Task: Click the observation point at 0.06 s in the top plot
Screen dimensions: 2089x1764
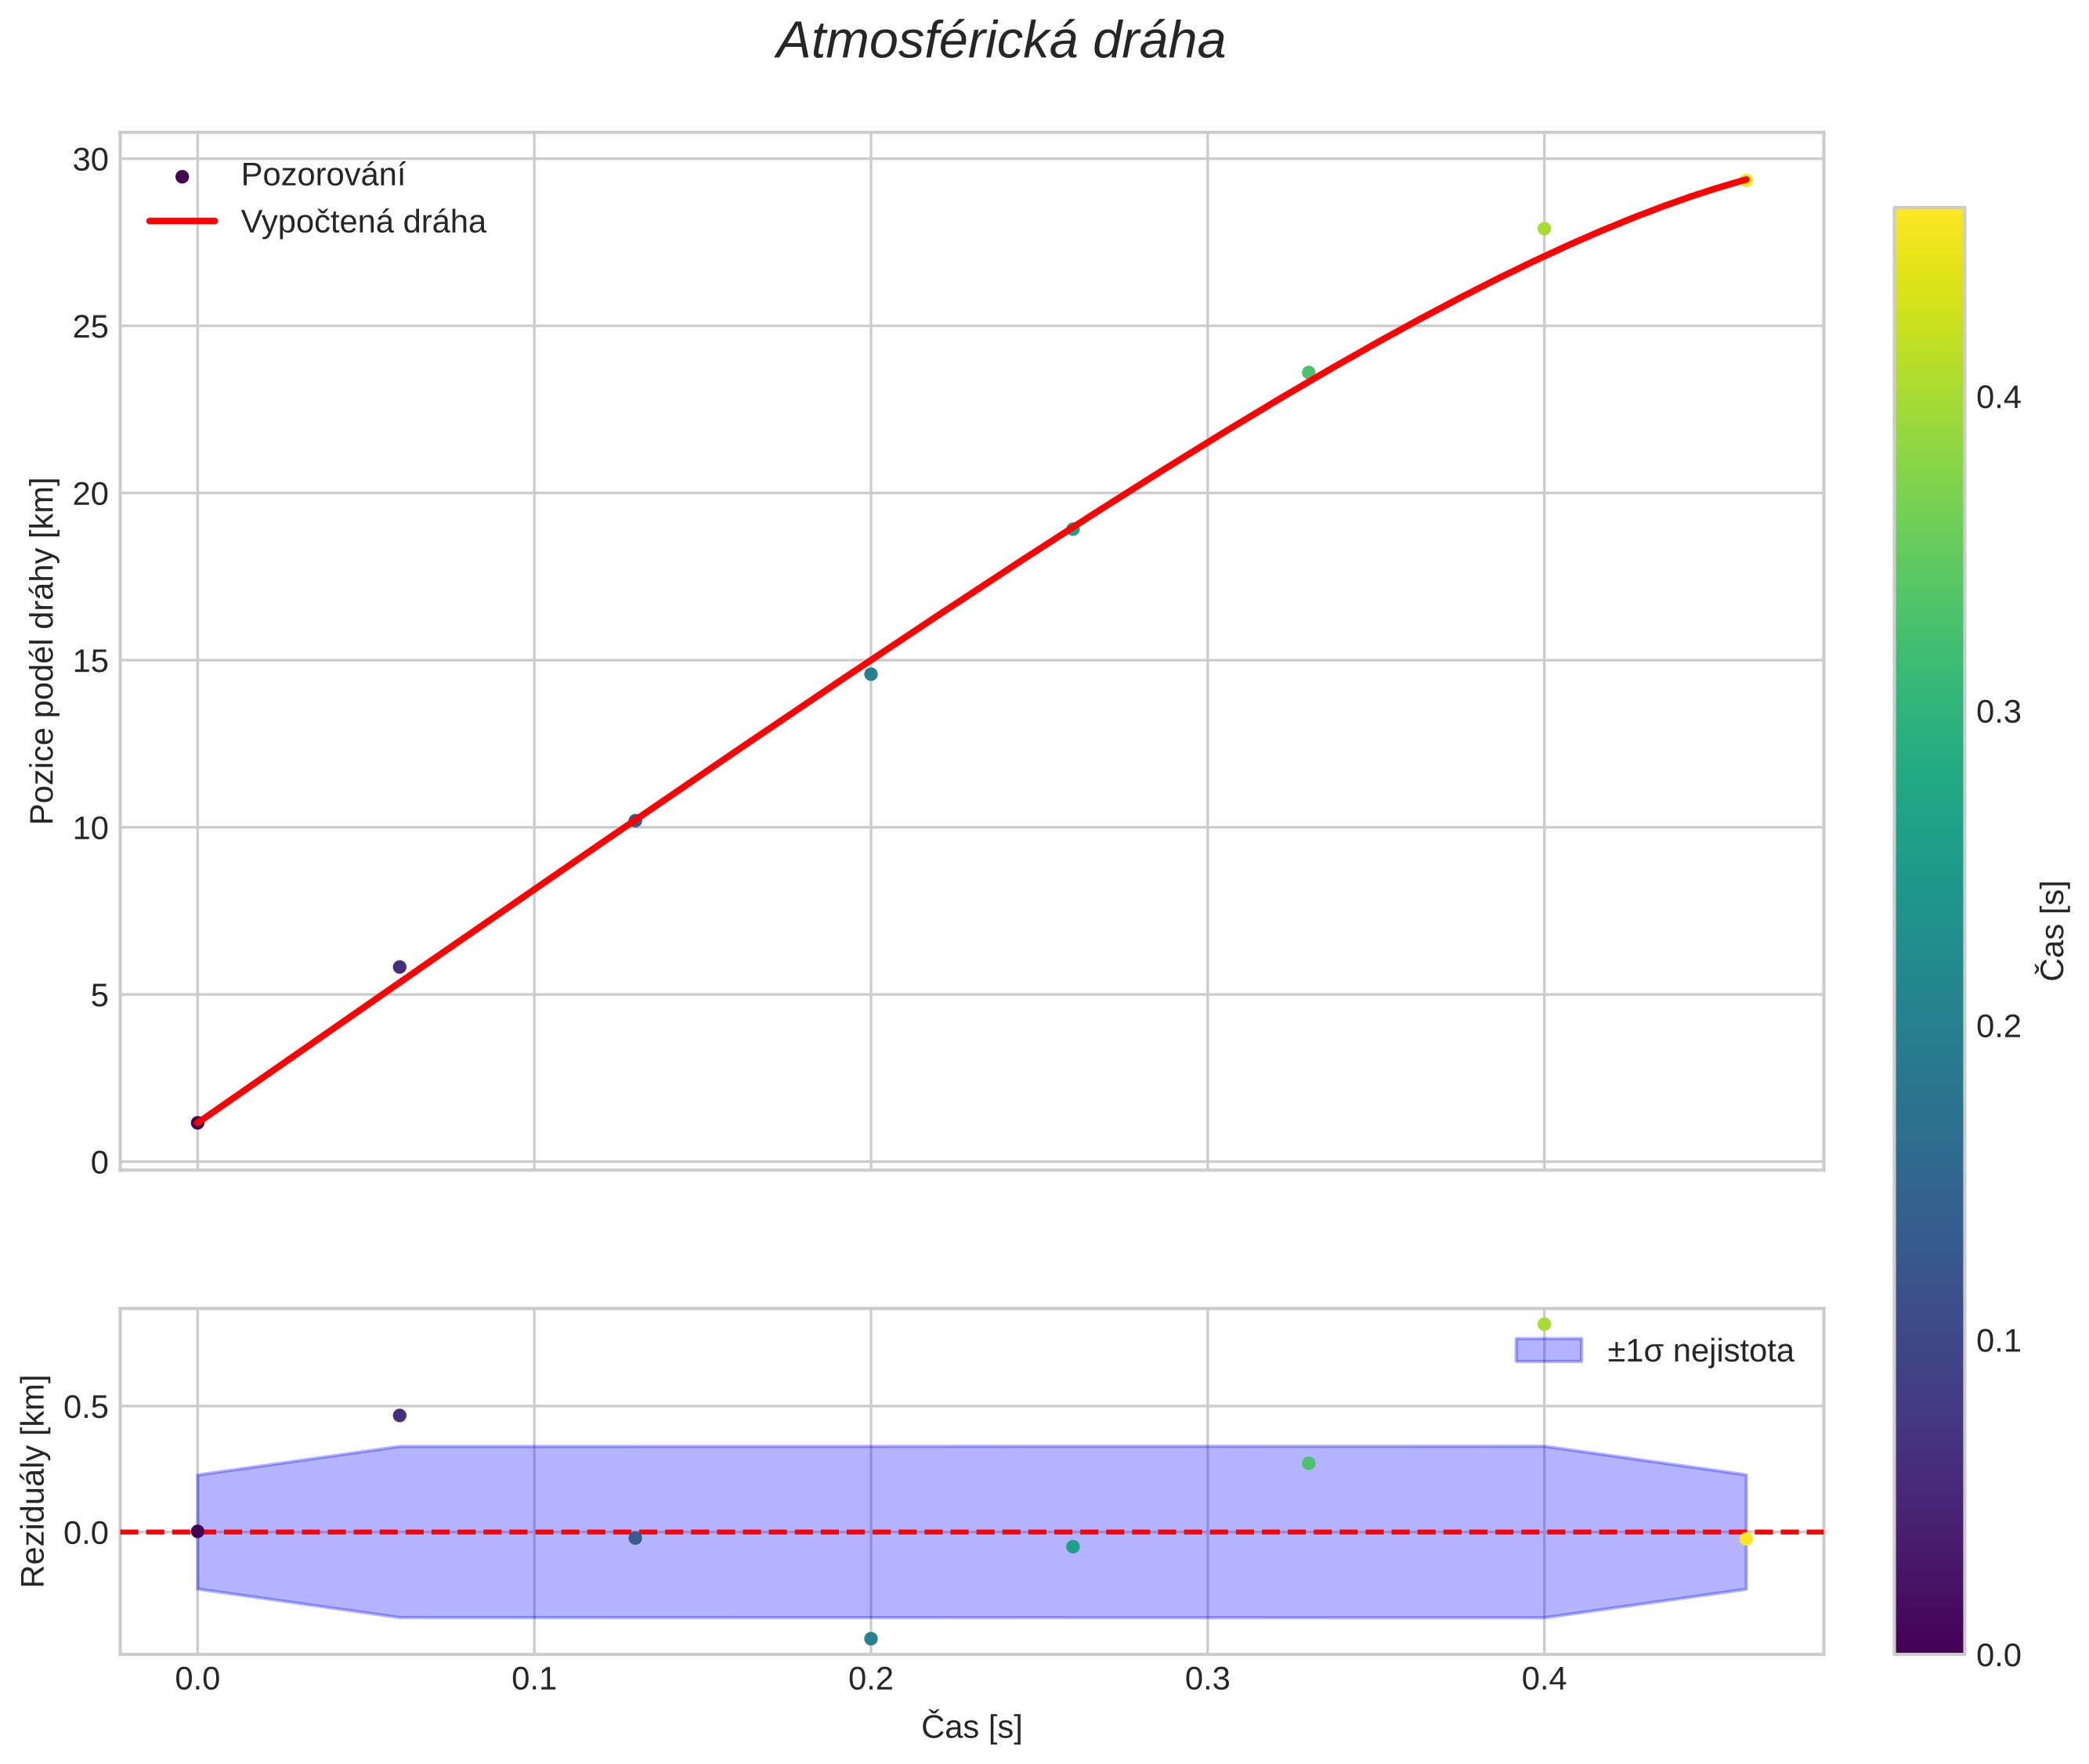Action: click(399, 967)
